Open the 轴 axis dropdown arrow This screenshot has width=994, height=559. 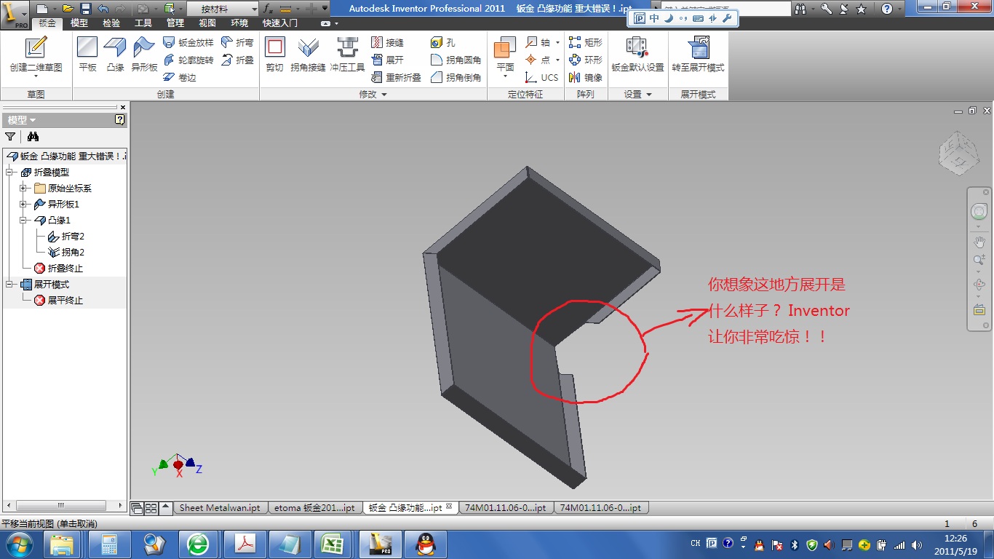coord(557,43)
